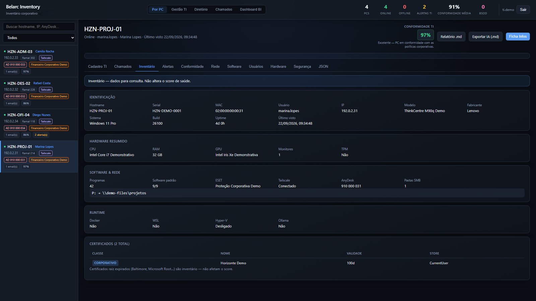Go to Chamados in top navigation
The image size is (536, 301).
click(x=224, y=9)
